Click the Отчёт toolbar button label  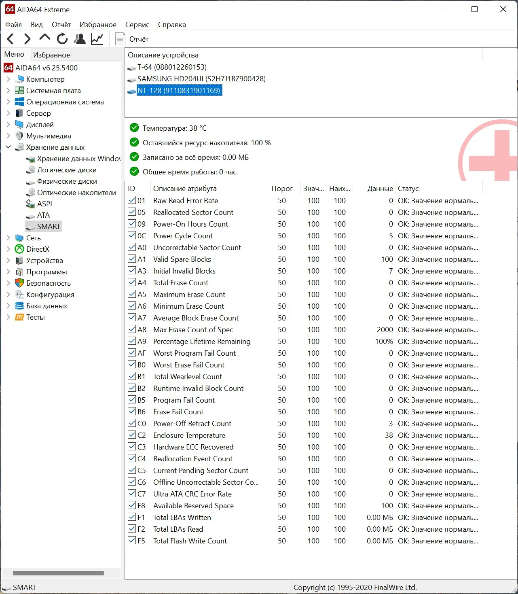(x=139, y=39)
